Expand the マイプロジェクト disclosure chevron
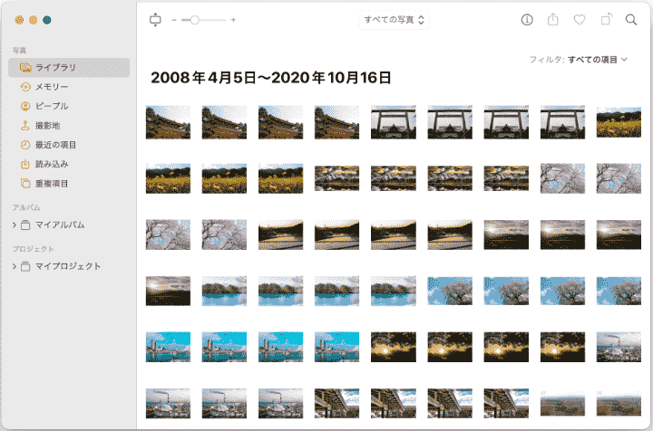This screenshot has width=653, height=431. click(x=15, y=266)
